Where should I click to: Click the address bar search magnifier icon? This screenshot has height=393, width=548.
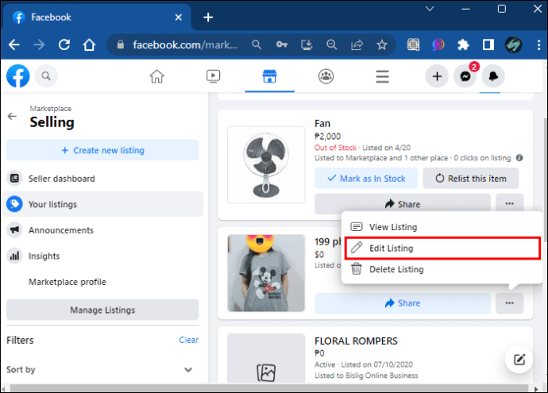257,44
